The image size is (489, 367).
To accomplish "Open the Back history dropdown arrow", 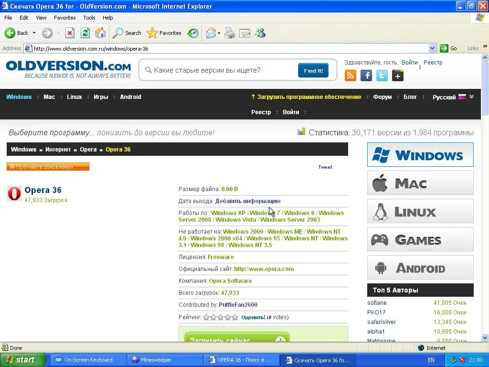I will [x=34, y=33].
